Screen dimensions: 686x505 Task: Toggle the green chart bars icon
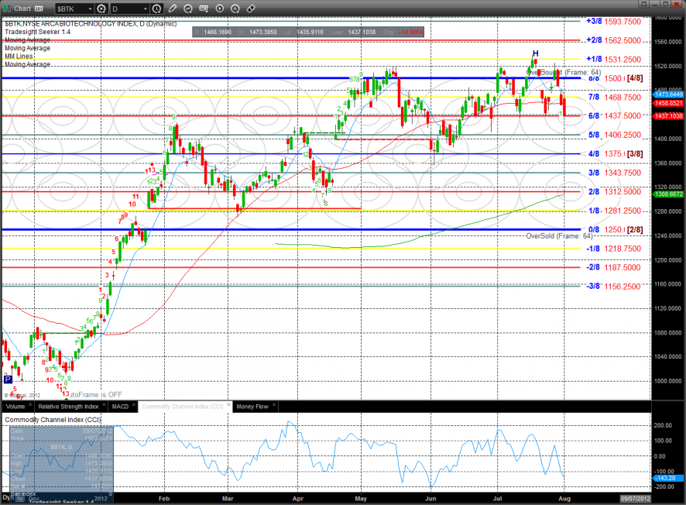pos(9,9)
